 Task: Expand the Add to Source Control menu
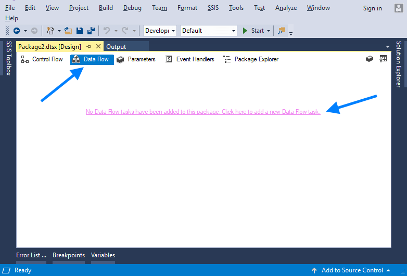coord(351,270)
